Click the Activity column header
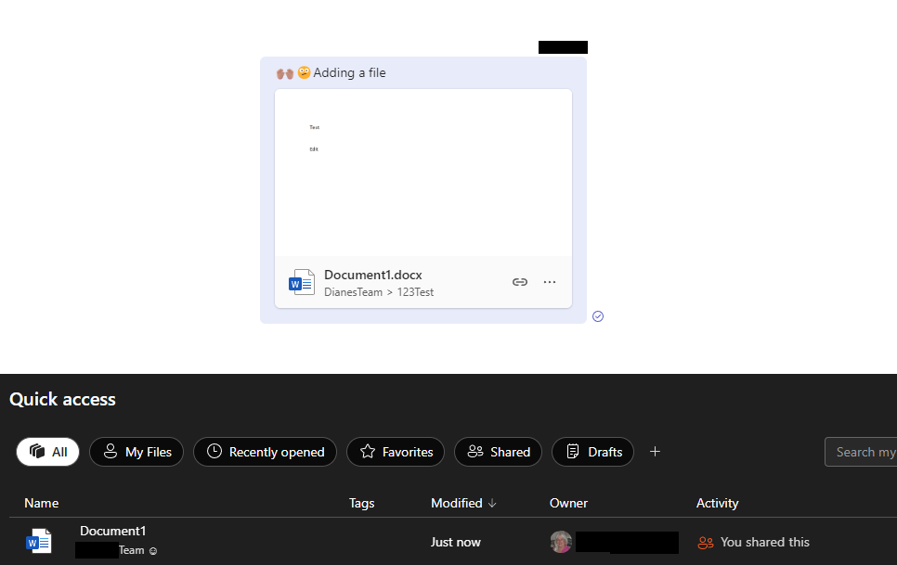 pos(717,503)
